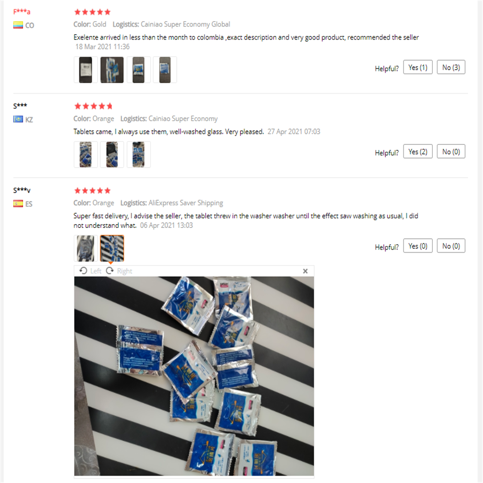Viewport: 483px width, 483px height.
Task: Click No (3) on the Colombia review
Action: point(451,68)
